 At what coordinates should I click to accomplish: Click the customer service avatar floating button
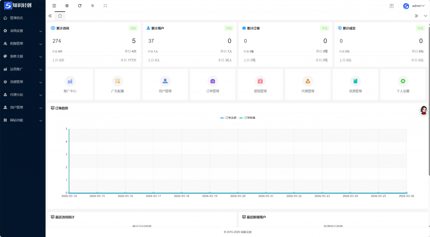tap(424, 111)
